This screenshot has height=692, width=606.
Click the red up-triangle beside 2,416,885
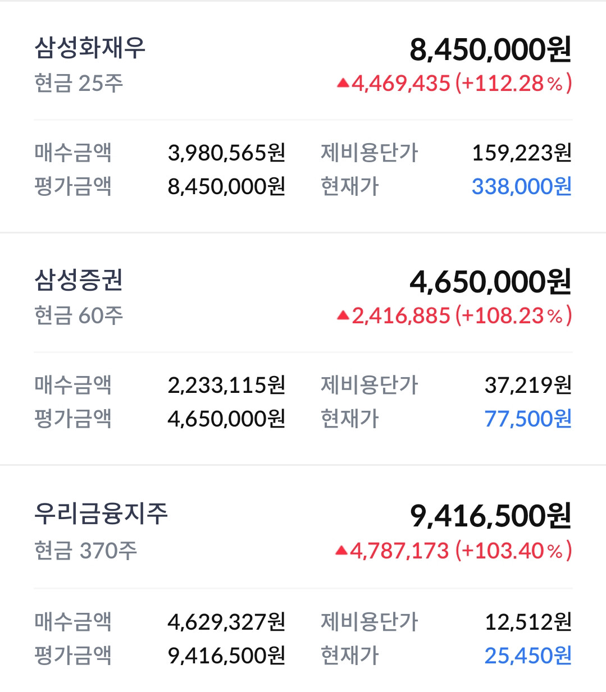[343, 316]
